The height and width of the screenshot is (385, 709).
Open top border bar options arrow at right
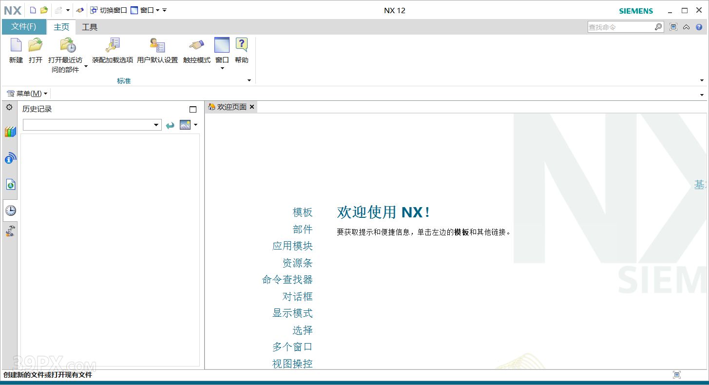(702, 95)
